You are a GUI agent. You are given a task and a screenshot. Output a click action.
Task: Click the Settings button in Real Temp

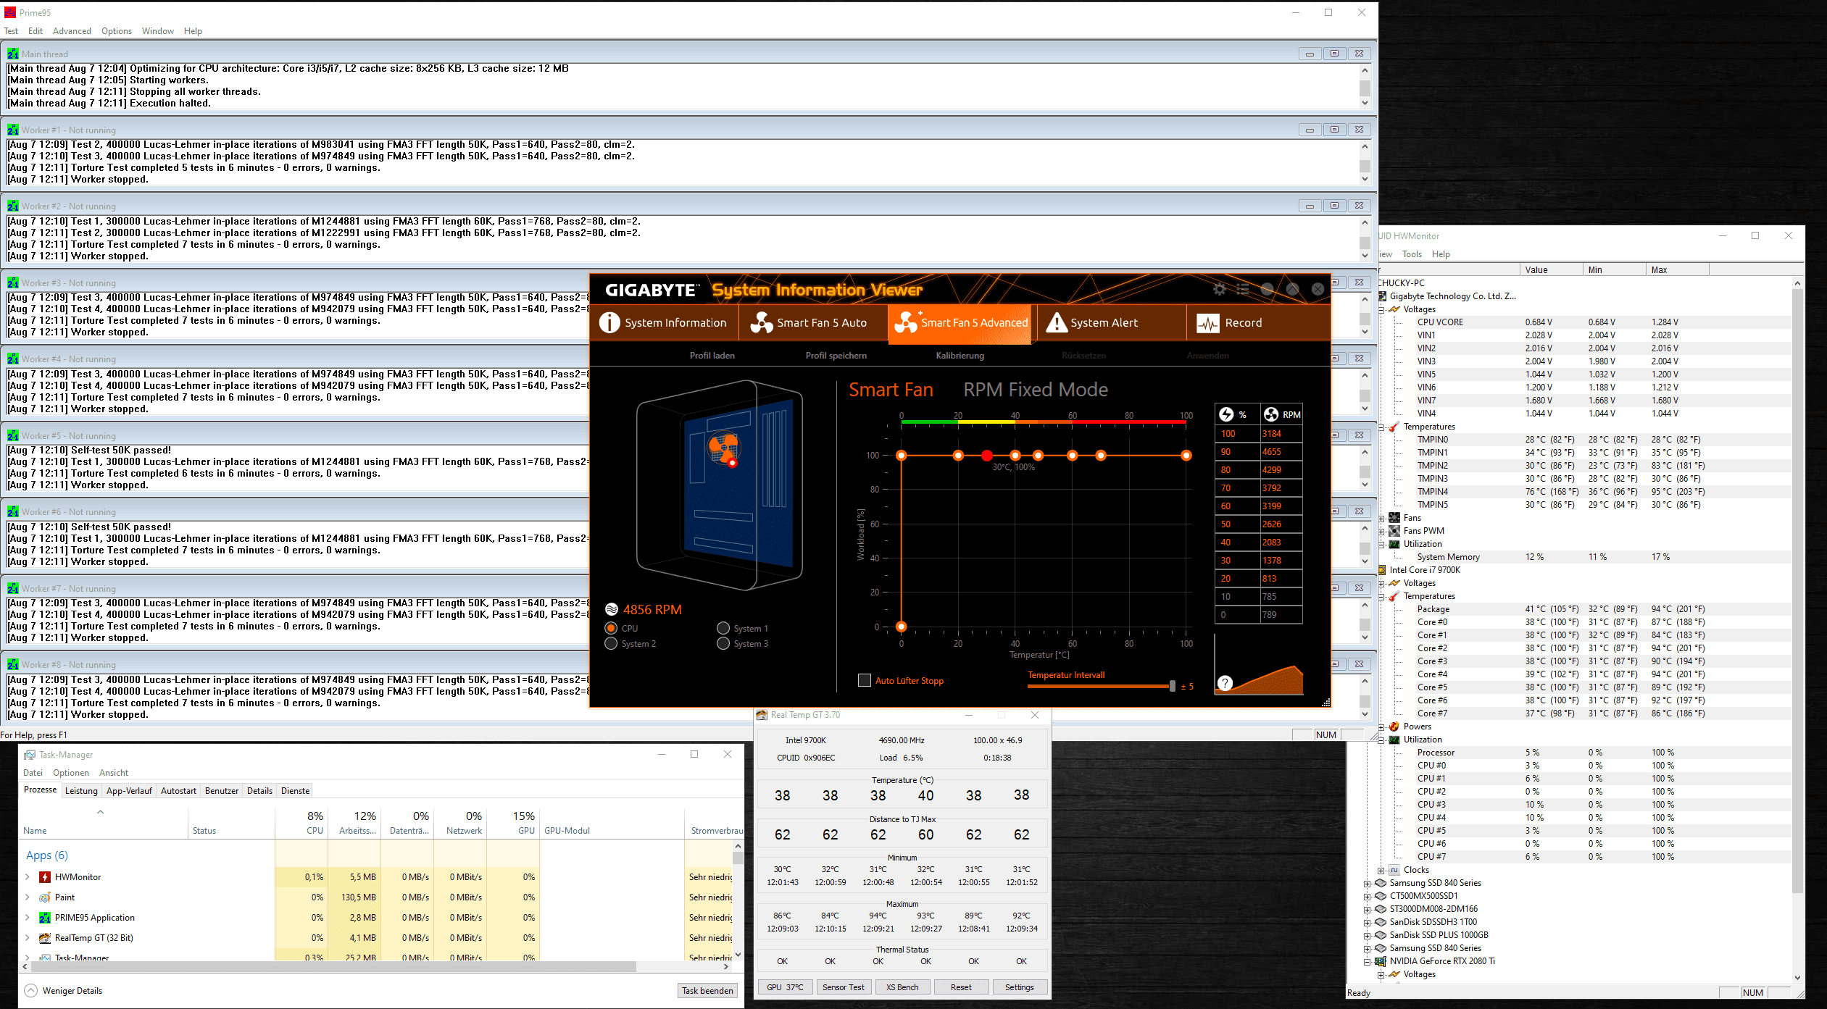[x=1019, y=987]
